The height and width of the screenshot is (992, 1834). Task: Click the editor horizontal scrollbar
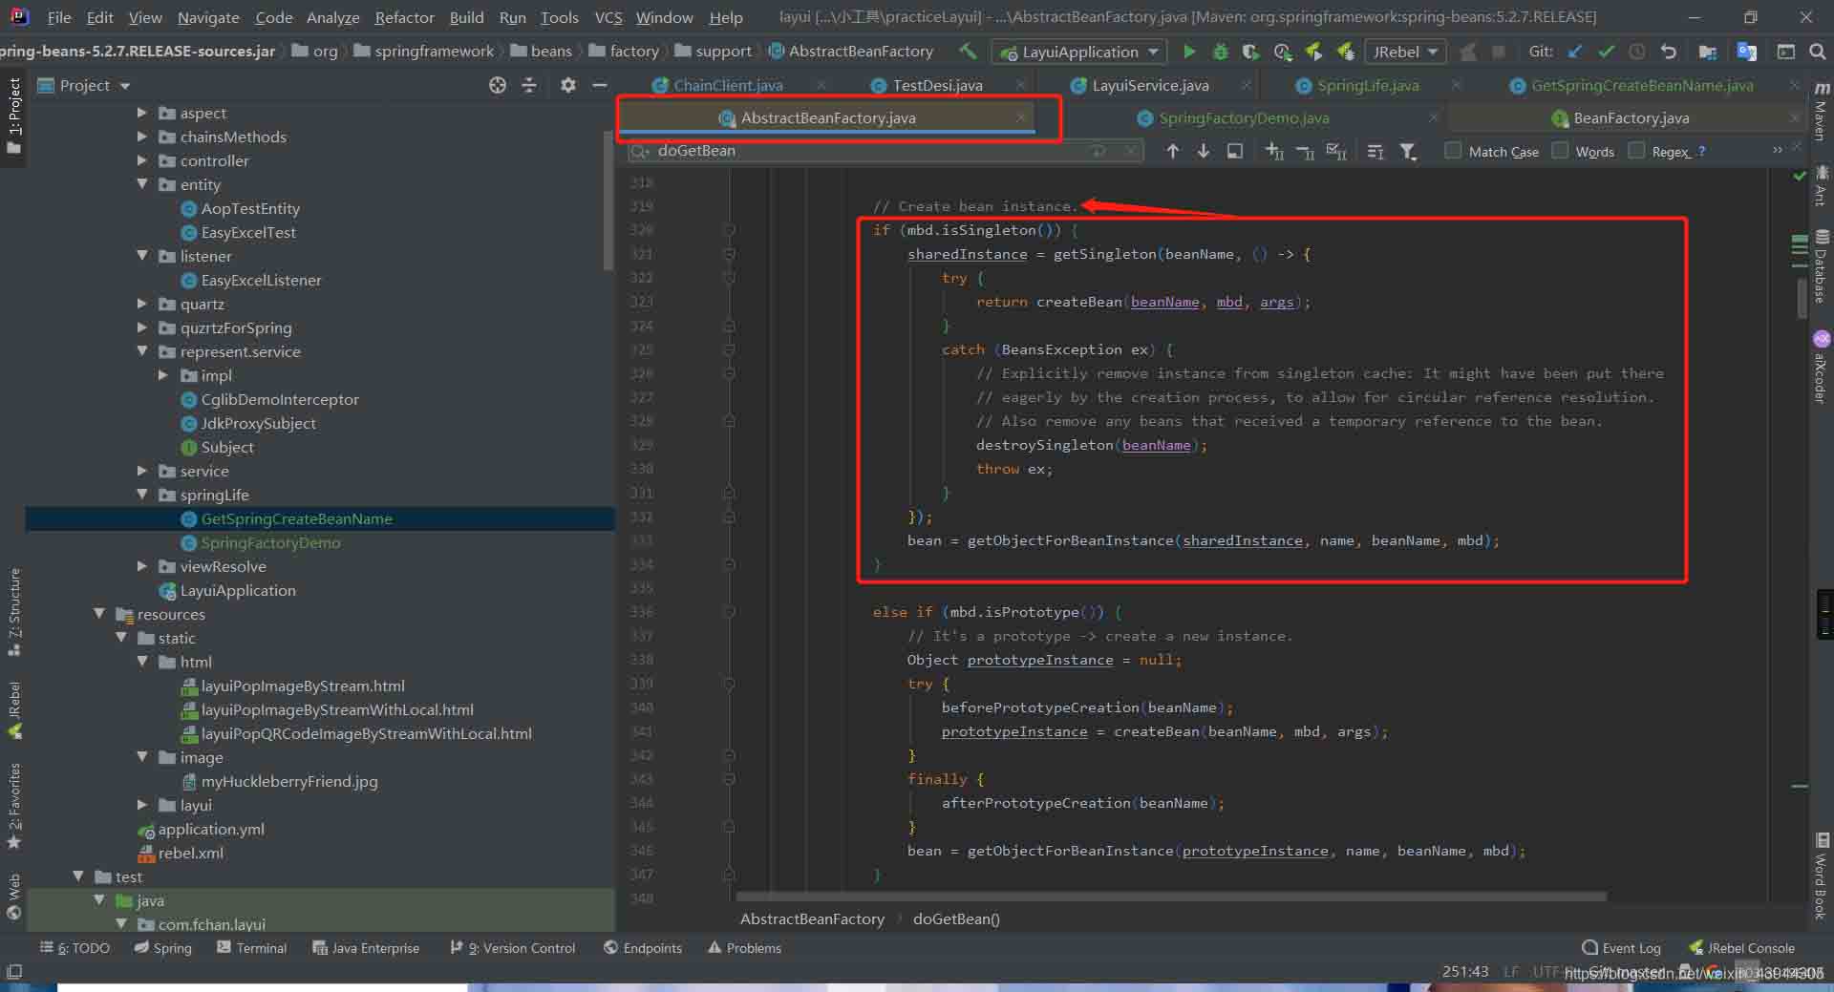[1171, 897]
